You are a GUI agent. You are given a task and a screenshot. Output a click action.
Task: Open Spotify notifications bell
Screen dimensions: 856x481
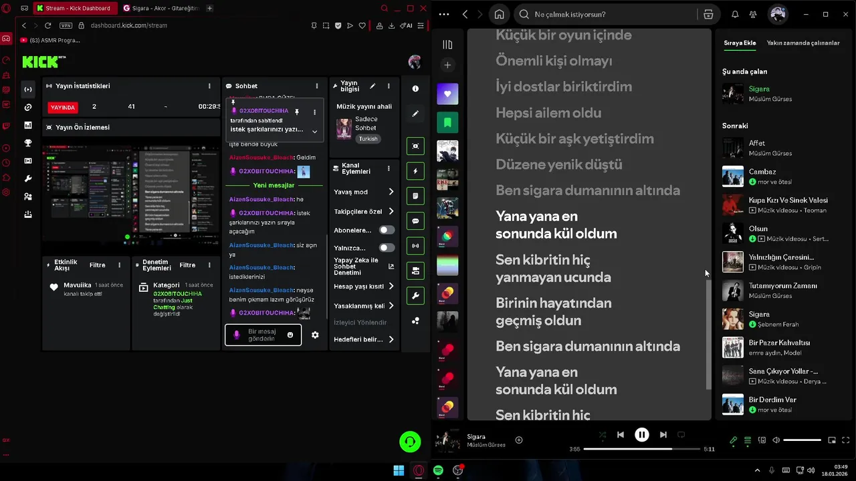[735, 14]
